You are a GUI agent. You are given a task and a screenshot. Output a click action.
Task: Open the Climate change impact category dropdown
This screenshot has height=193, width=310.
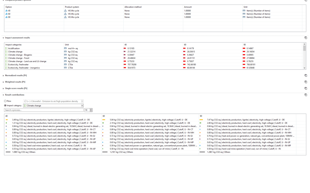tap(82, 106)
